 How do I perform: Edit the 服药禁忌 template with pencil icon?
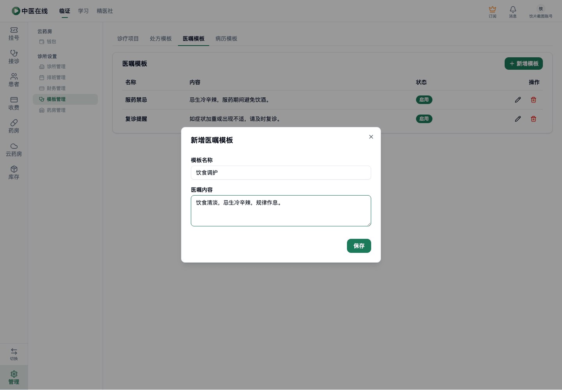(x=518, y=100)
